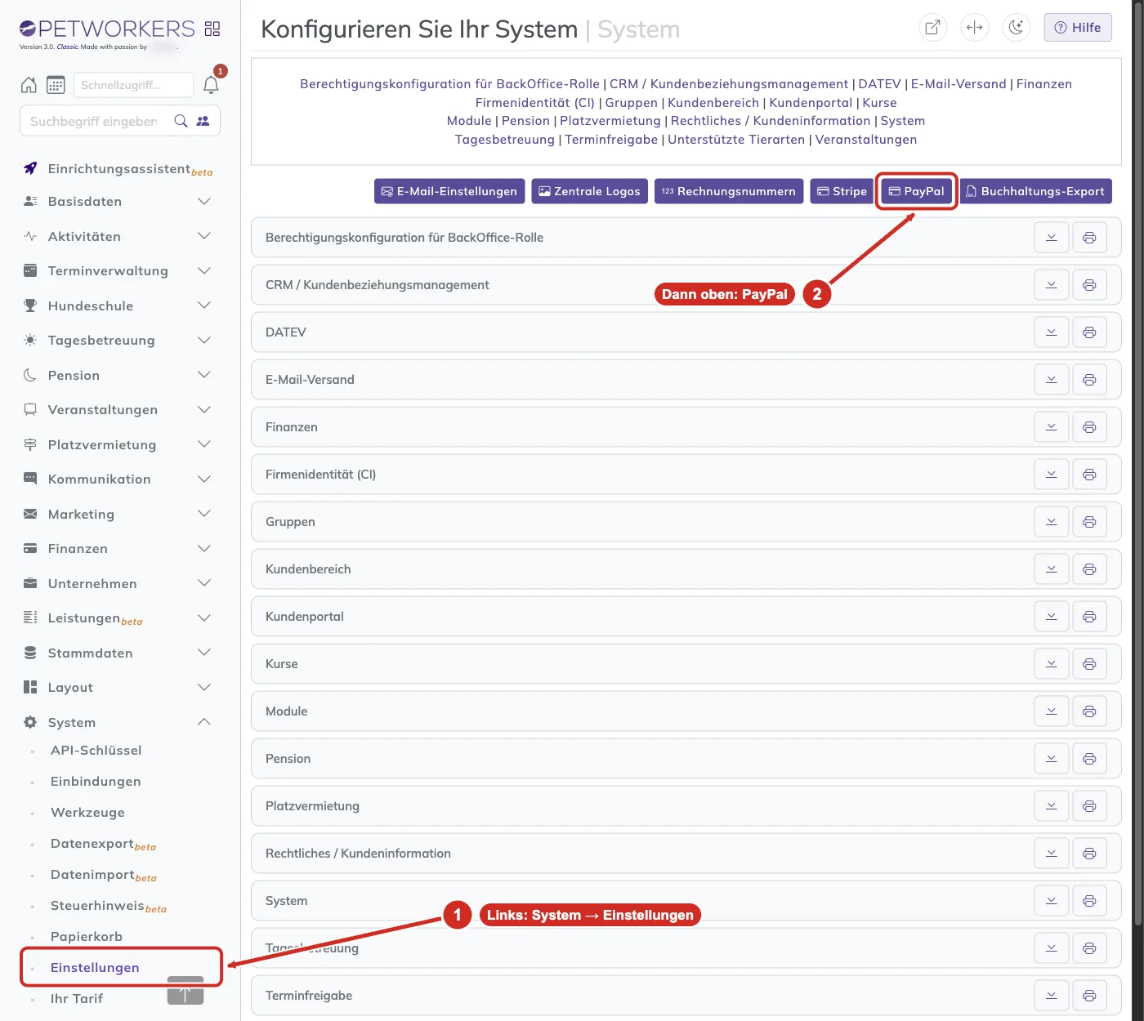Open the calendar icon in sidebar
This screenshot has height=1021, width=1144.
56,85
